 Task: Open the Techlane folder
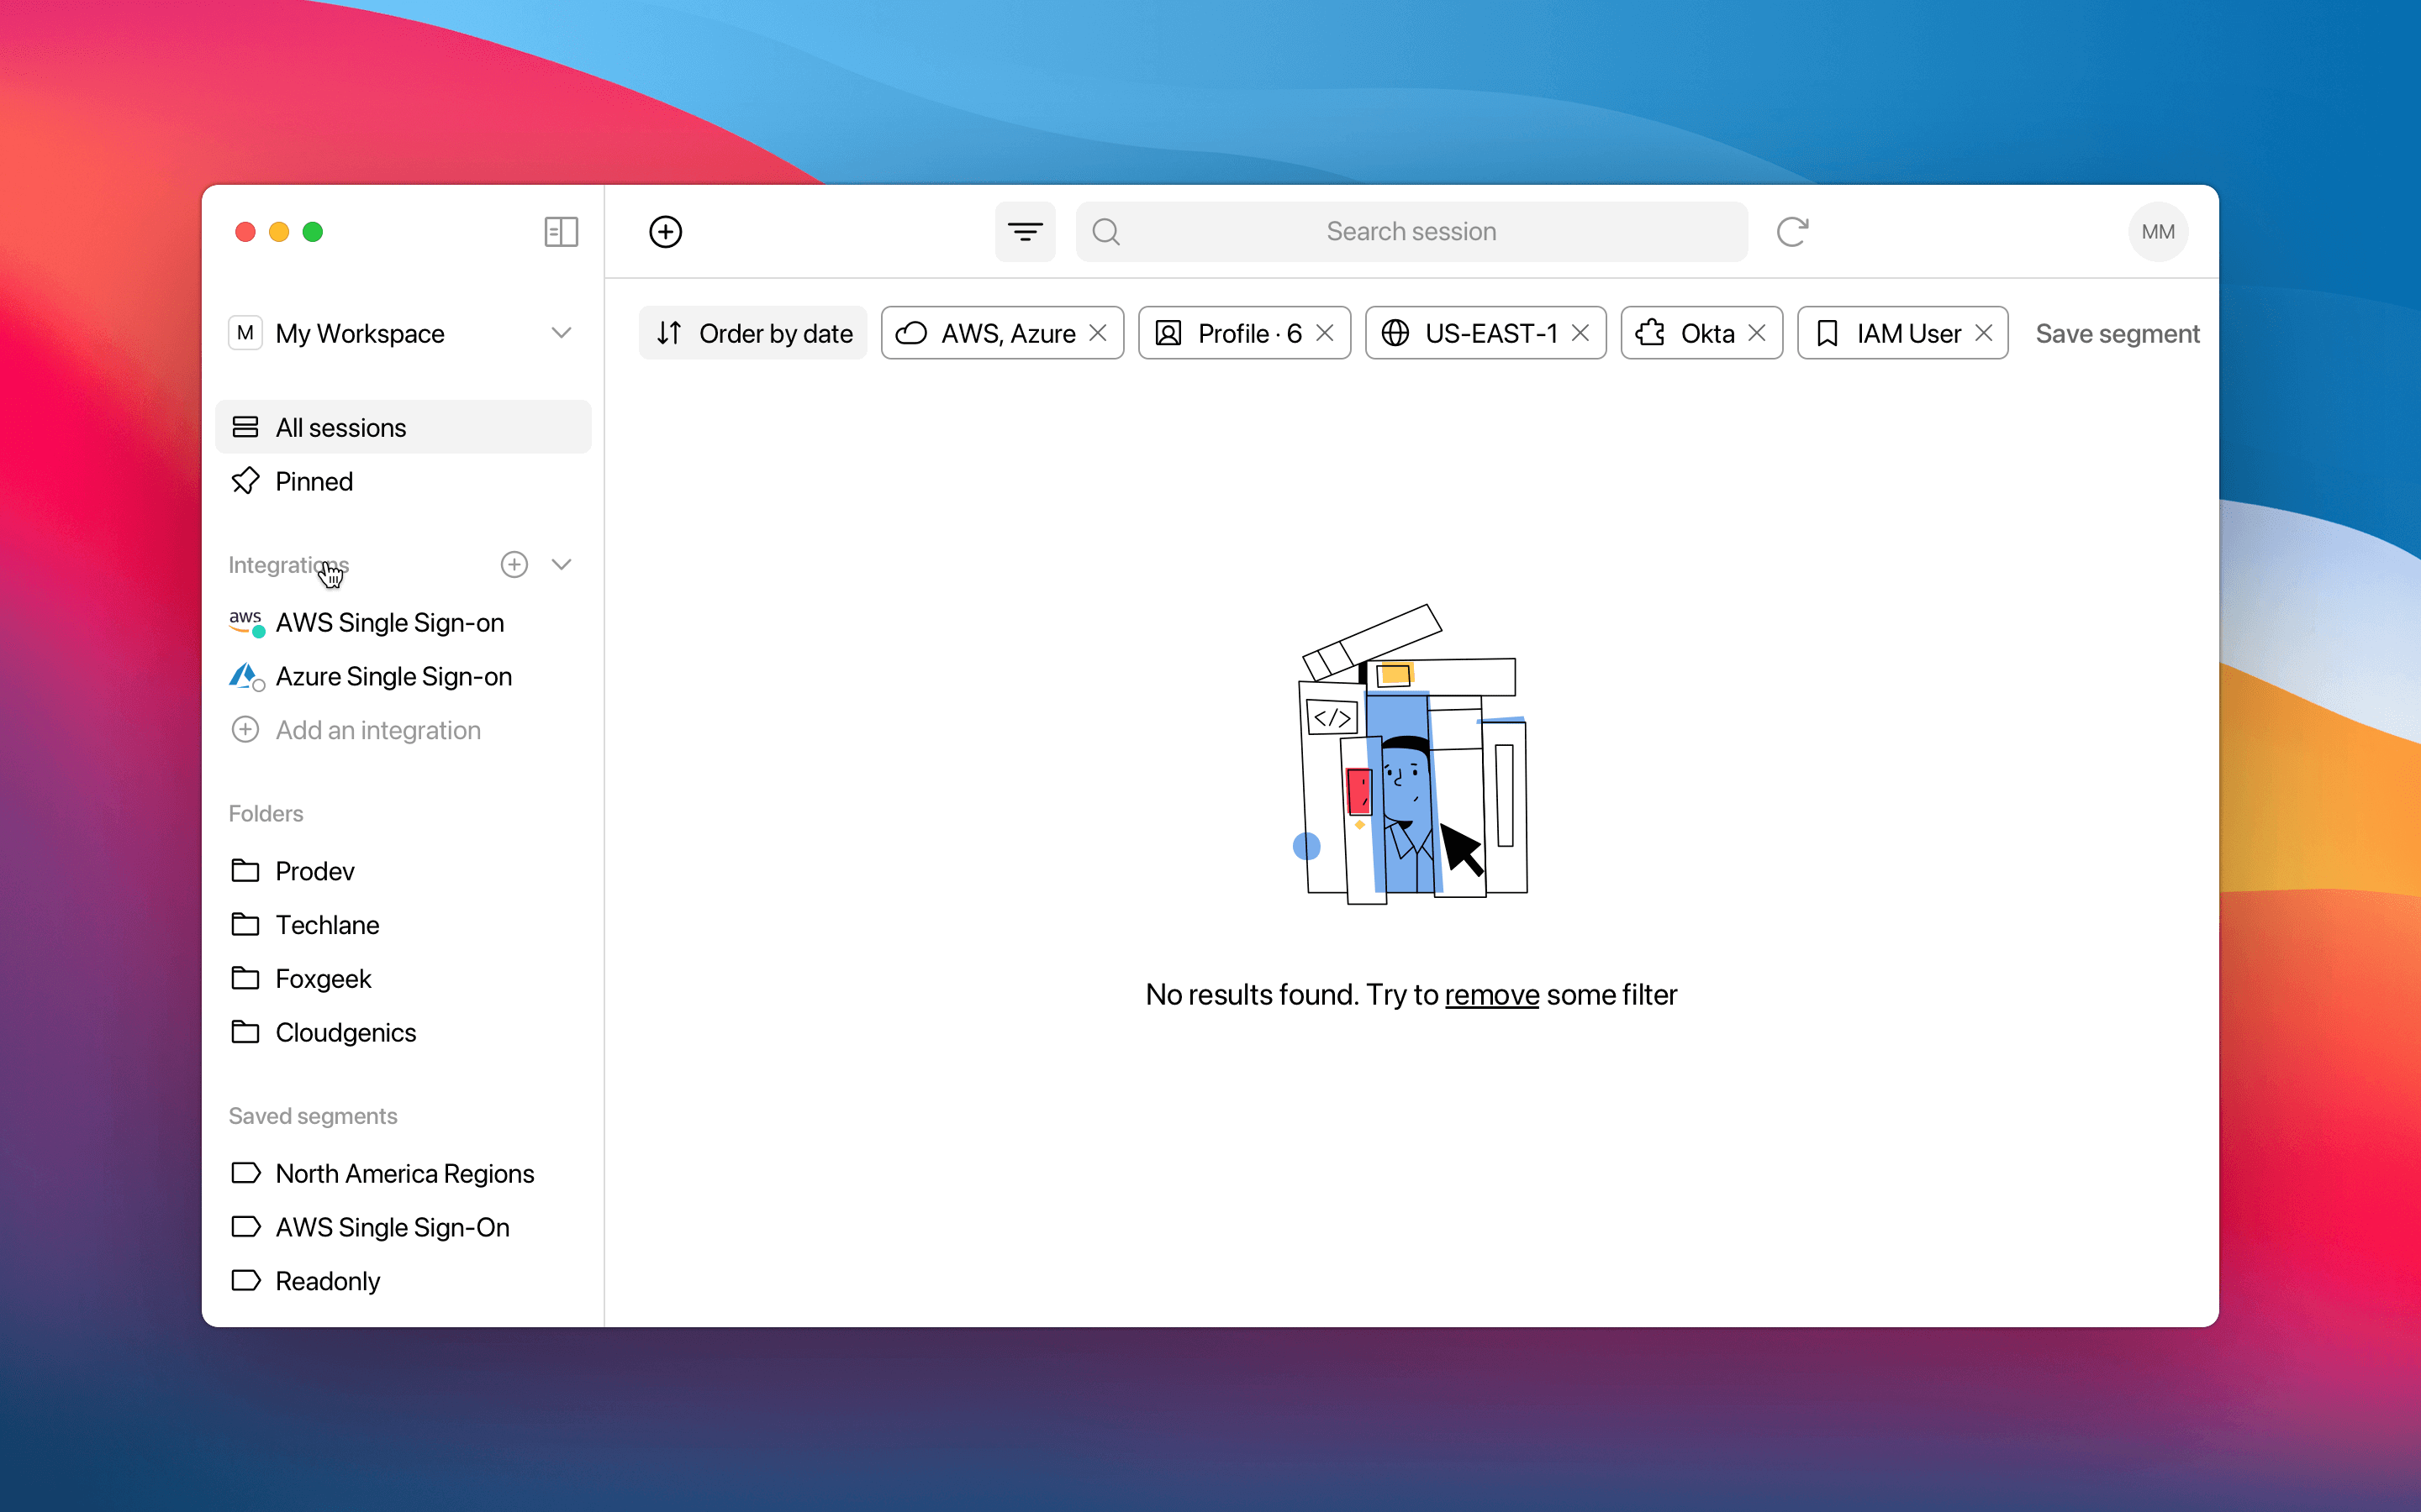click(327, 924)
